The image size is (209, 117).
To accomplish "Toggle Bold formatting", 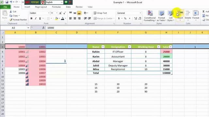I will pos(31,19).
